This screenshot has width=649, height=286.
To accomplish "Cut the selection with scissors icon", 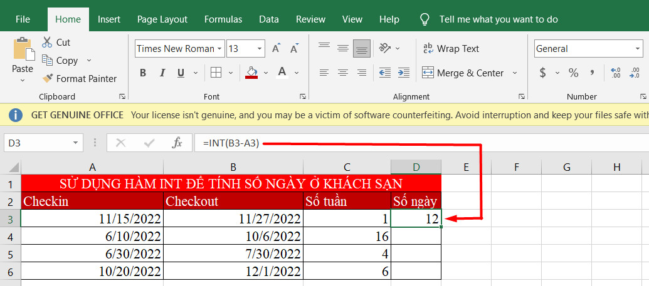I will click(47, 42).
